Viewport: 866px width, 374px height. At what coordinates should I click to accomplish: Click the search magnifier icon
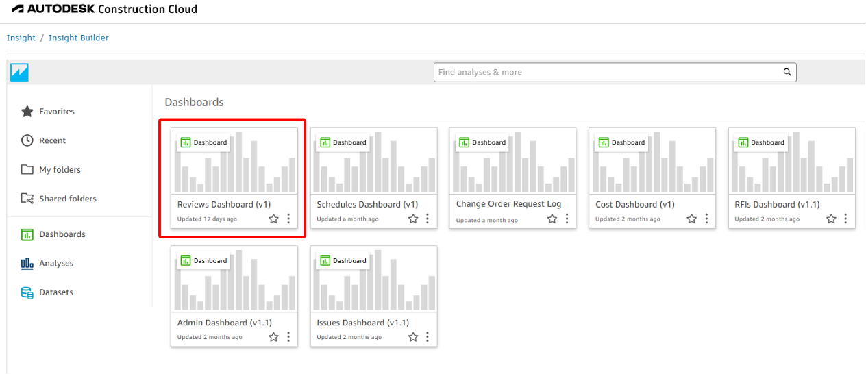coord(787,72)
